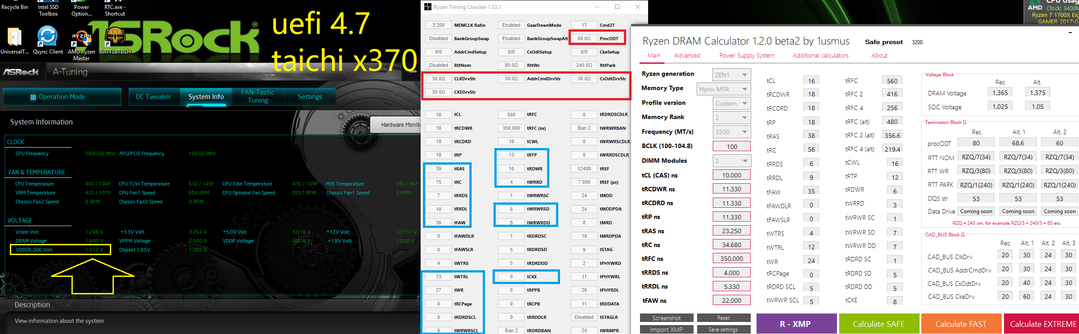Click the Operation Mode grid icon
The width and height of the screenshot is (1079, 334).
click(33, 97)
